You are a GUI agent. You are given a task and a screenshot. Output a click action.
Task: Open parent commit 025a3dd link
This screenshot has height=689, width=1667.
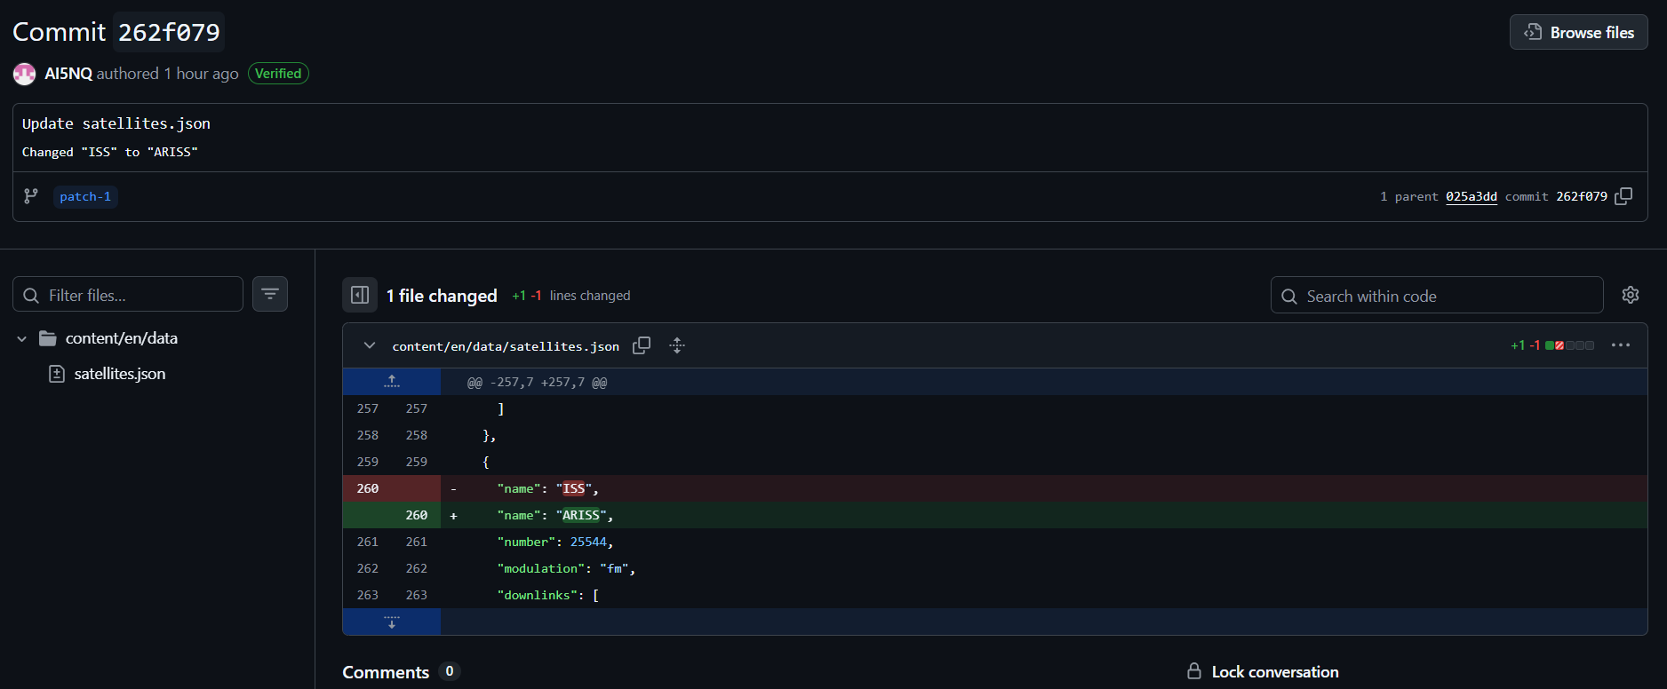pyautogui.click(x=1471, y=196)
